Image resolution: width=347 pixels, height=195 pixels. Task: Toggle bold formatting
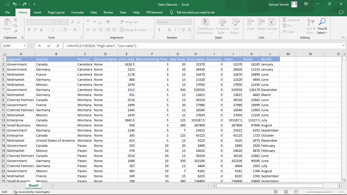click(x=29, y=30)
